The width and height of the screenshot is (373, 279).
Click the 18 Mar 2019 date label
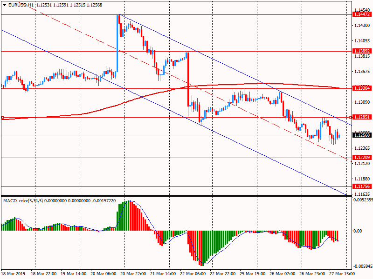point(13,274)
